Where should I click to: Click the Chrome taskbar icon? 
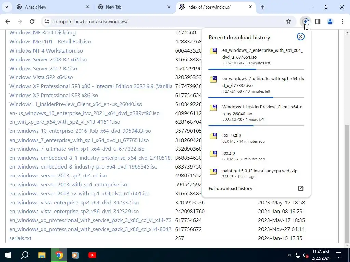click(59, 255)
